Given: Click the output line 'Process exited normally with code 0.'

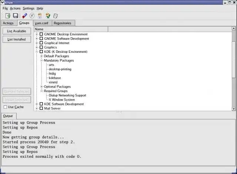Looking at the screenshot, I should point(42,157).
